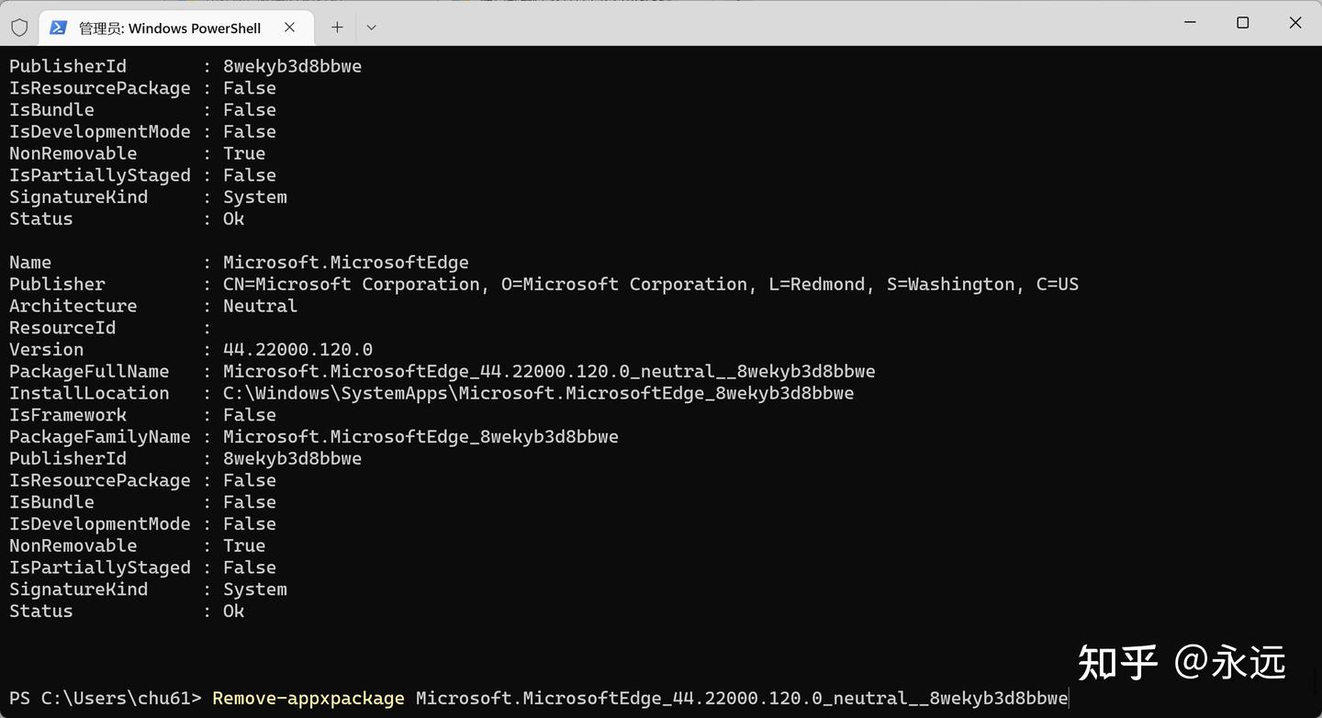Click the Name value Microsoft.MicrosoftEdge

pos(346,263)
